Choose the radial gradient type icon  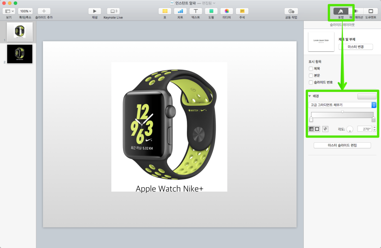(x=317, y=129)
